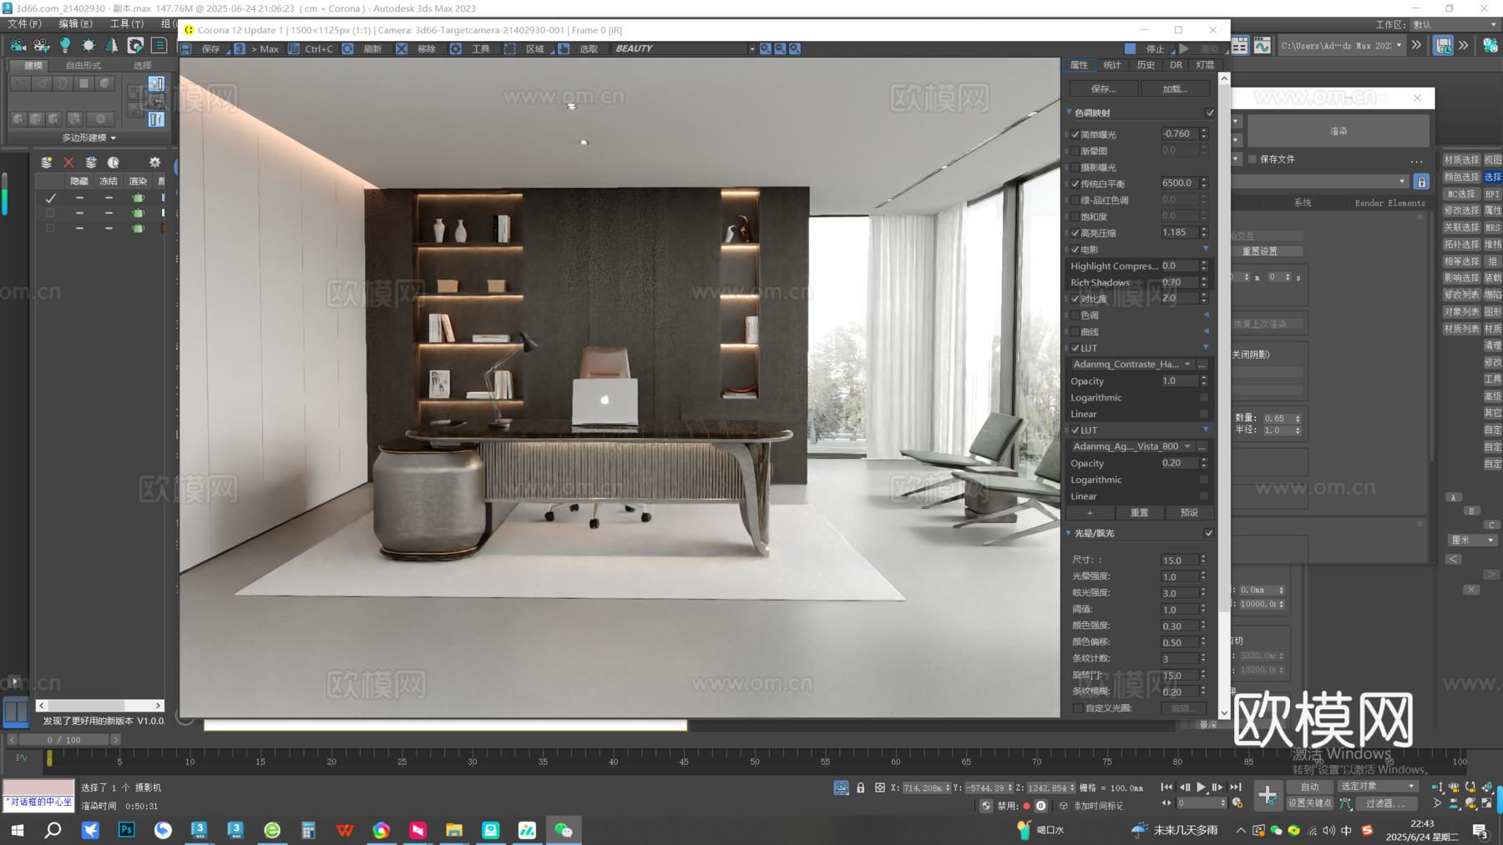This screenshot has height=845, width=1503.
Task: Open 选定对象 dropdown
Action: click(1378, 787)
